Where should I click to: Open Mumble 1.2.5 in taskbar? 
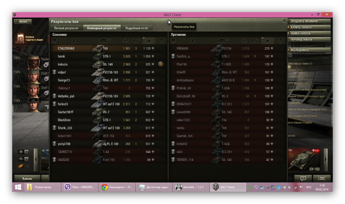point(191,187)
